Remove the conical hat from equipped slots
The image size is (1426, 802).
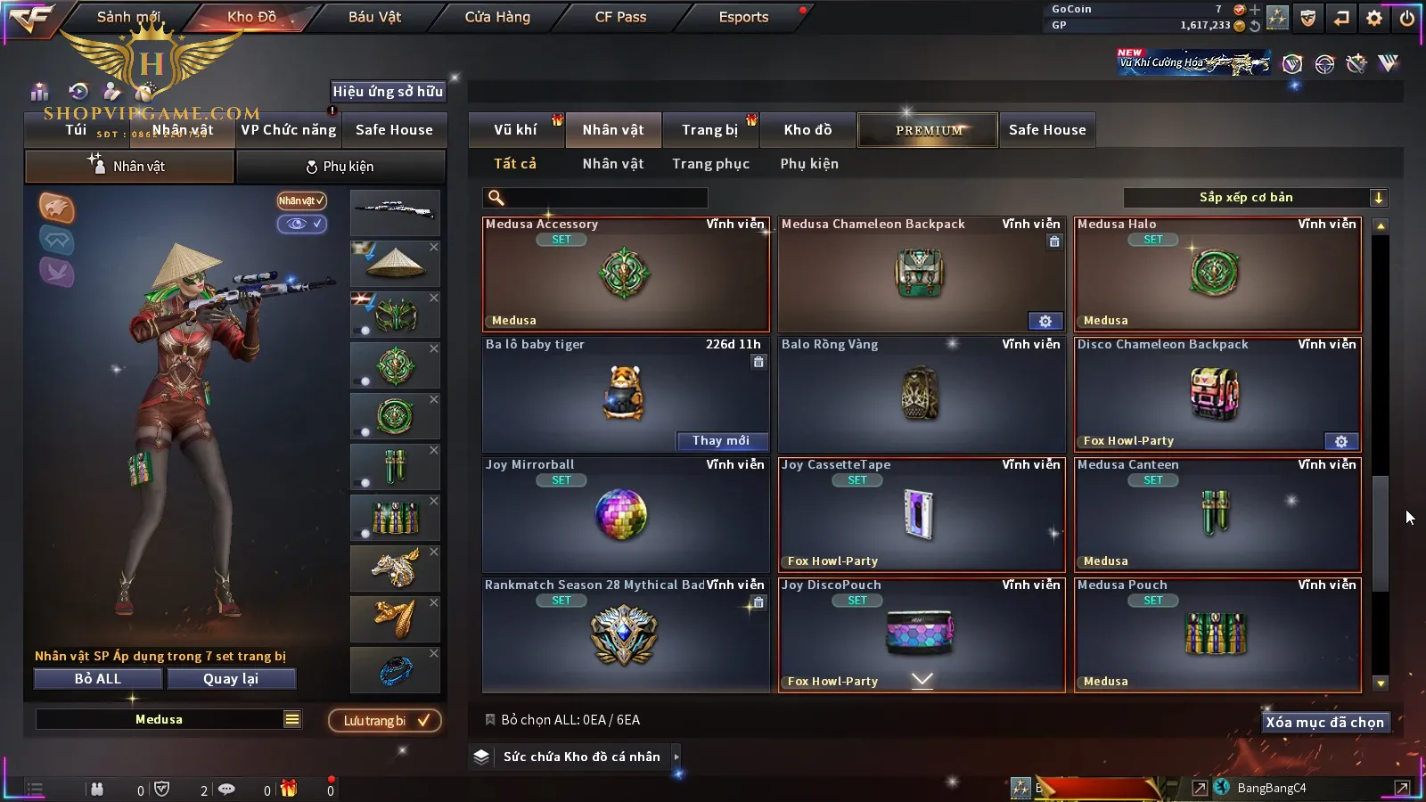434,247
